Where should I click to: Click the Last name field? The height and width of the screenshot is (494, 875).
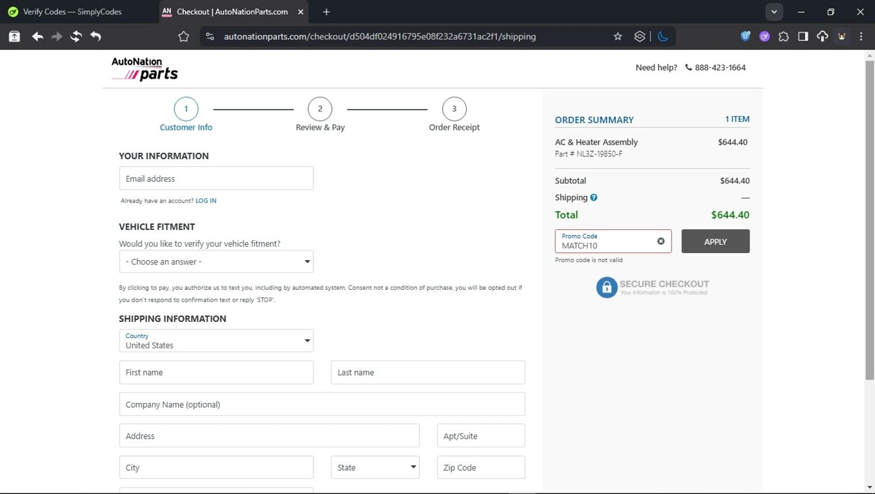click(428, 372)
